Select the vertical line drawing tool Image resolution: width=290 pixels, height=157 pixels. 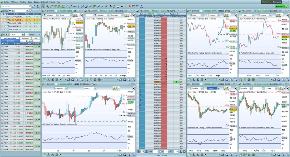(79, 6)
